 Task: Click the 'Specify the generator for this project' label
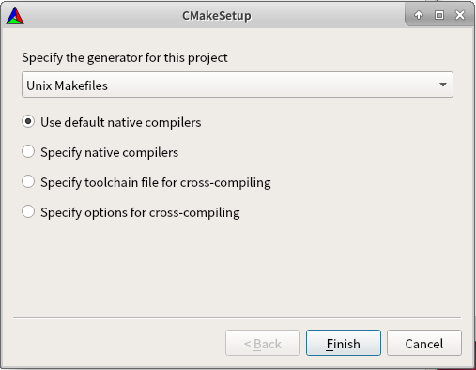tap(125, 58)
